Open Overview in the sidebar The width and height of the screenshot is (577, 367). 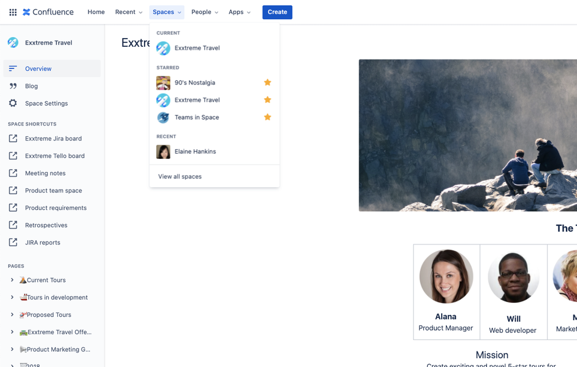pyautogui.click(x=52, y=68)
